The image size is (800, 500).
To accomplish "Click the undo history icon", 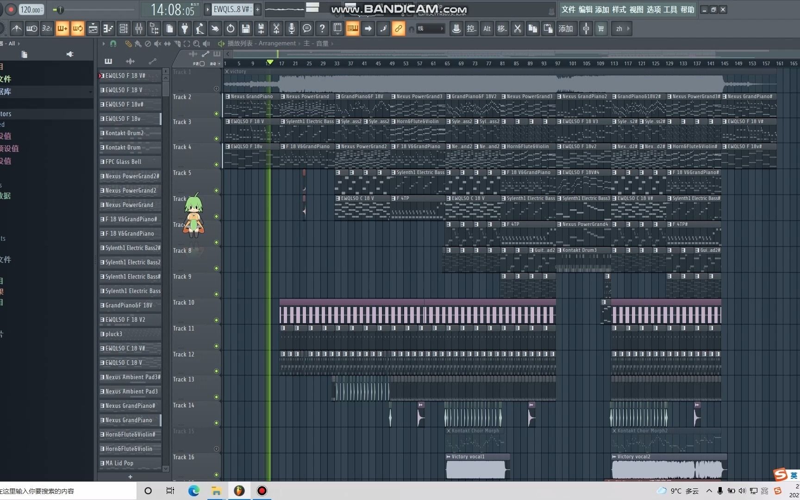I will (x=231, y=29).
